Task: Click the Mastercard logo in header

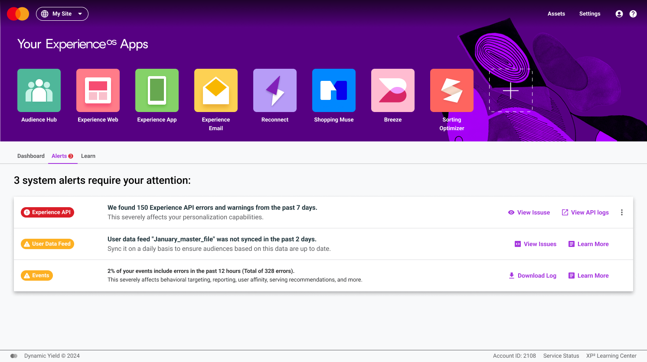Action: [x=18, y=14]
